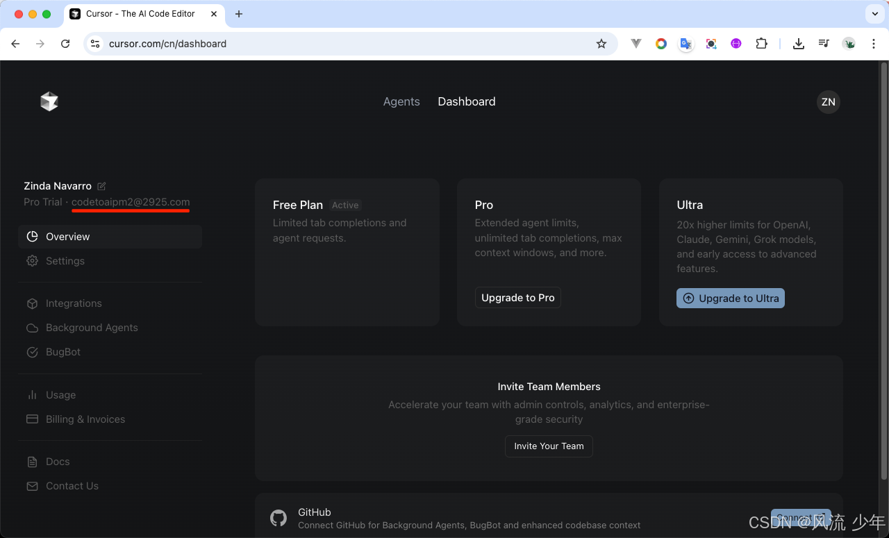The height and width of the screenshot is (538, 889).
Task: Click the Zinda Navarro name text
Action: coord(58,186)
